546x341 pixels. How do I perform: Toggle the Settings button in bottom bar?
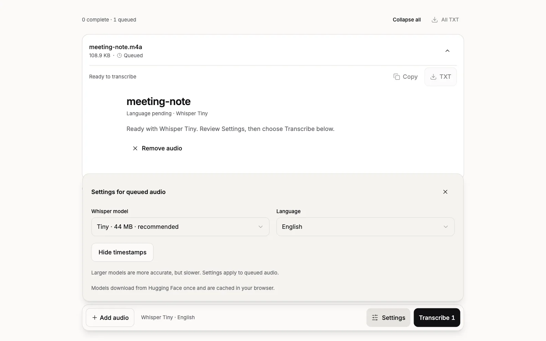(x=388, y=318)
